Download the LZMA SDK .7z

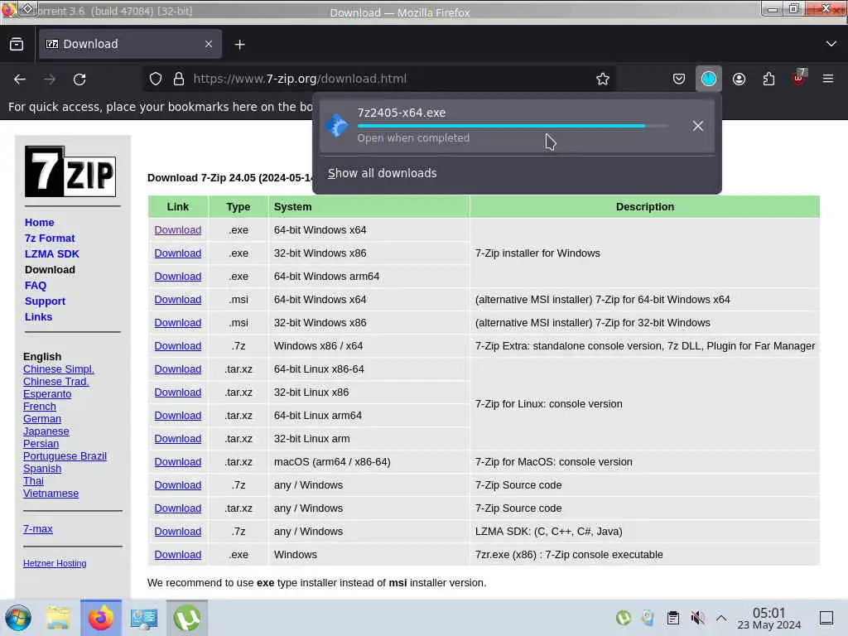coord(178,532)
